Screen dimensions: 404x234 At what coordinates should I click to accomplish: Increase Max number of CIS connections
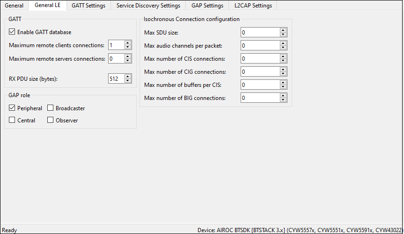(x=283, y=57)
